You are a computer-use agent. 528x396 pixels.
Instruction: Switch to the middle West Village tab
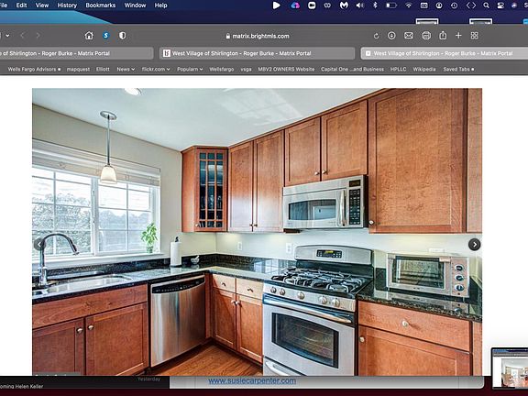click(257, 53)
